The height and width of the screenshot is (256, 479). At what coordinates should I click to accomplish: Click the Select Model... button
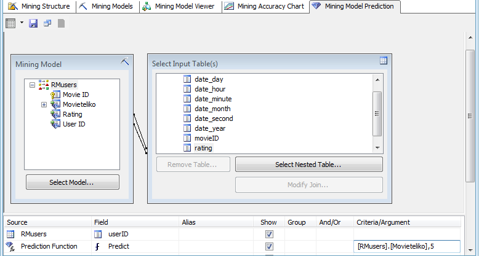click(73, 182)
